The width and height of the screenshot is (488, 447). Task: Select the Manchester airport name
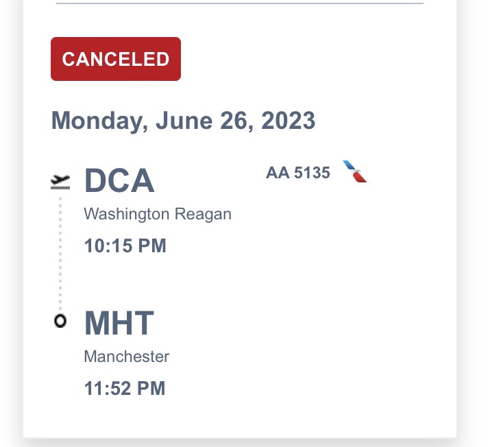coord(127,357)
